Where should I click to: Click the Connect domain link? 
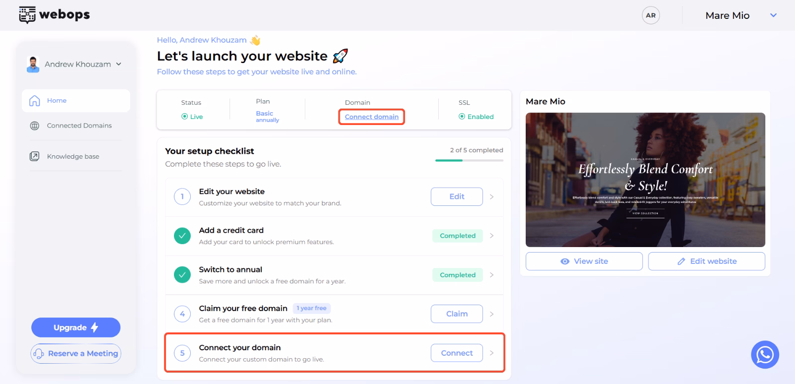[x=372, y=117]
